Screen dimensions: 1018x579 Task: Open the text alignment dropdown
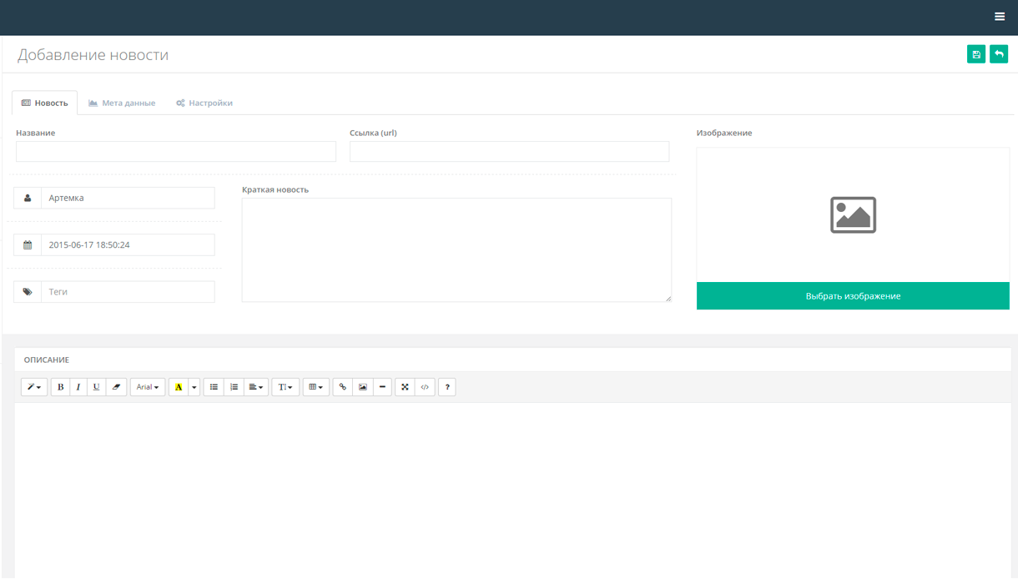(254, 386)
